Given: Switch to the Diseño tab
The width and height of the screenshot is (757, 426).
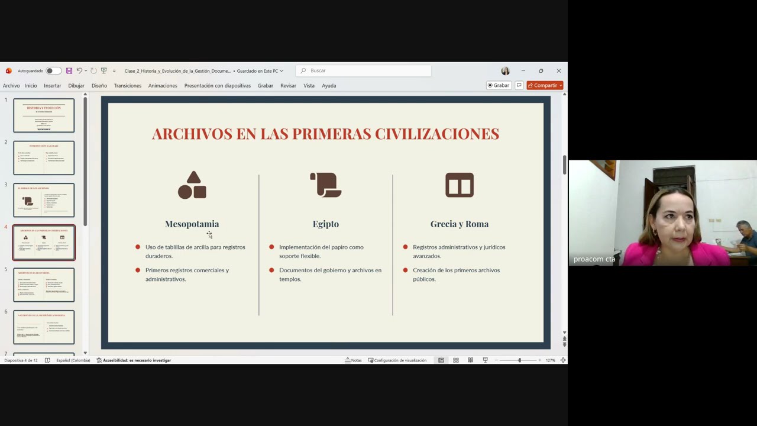Looking at the screenshot, I should click(x=99, y=86).
